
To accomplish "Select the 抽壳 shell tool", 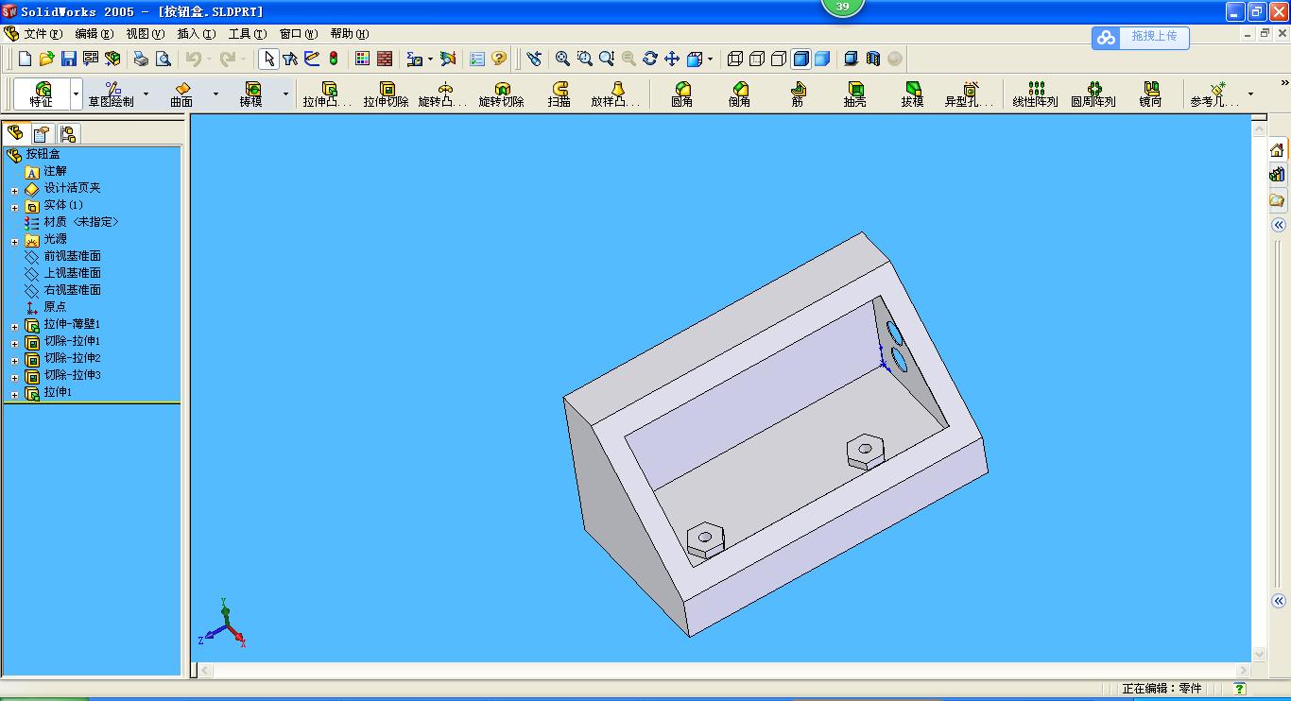I will click(854, 94).
